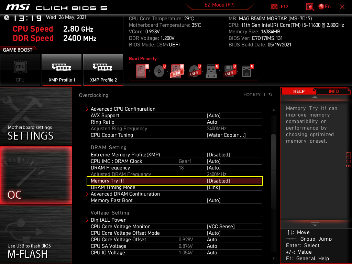Select the network boot device icon
Viewport: 352px width, 264px height.
(247, 71)
